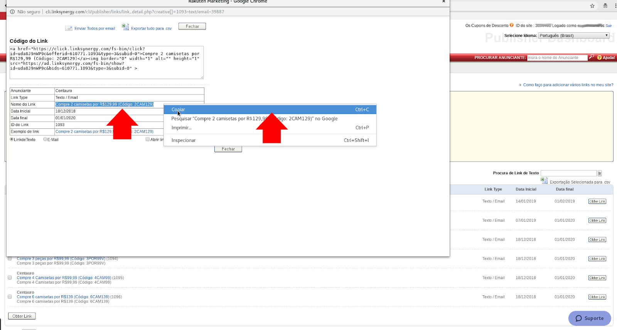Click the Sair logout link

click(609, 26)
